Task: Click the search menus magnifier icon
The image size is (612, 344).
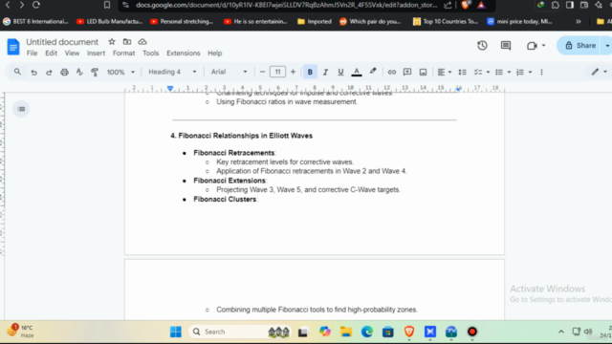Action: click(x=17, y=72)
